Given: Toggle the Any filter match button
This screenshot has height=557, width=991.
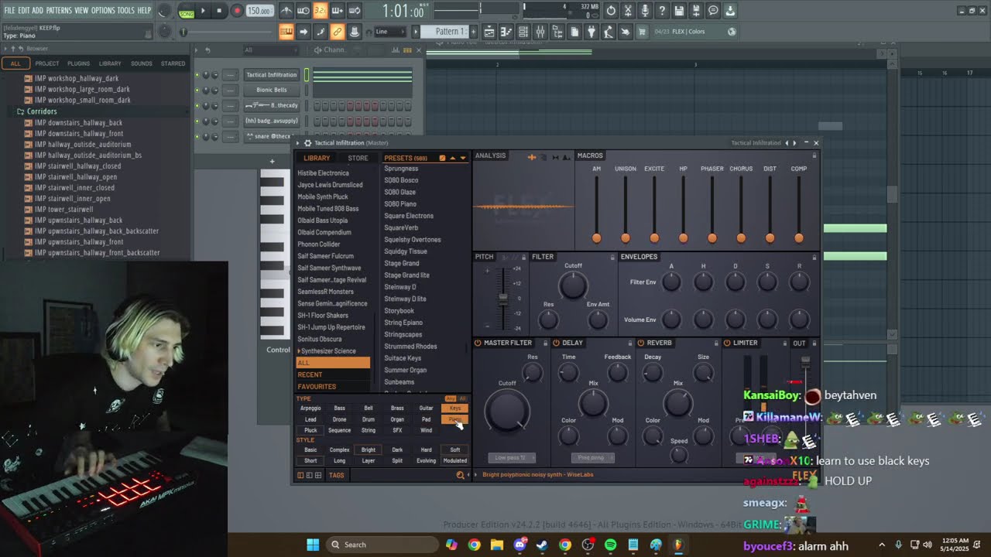Looking at the screenshot, I should 451,398.
